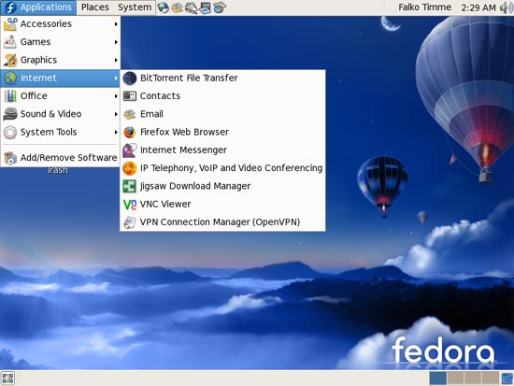Click System Tools gear icon
Viewport: 514px width, 386px height.
(10, 132)
